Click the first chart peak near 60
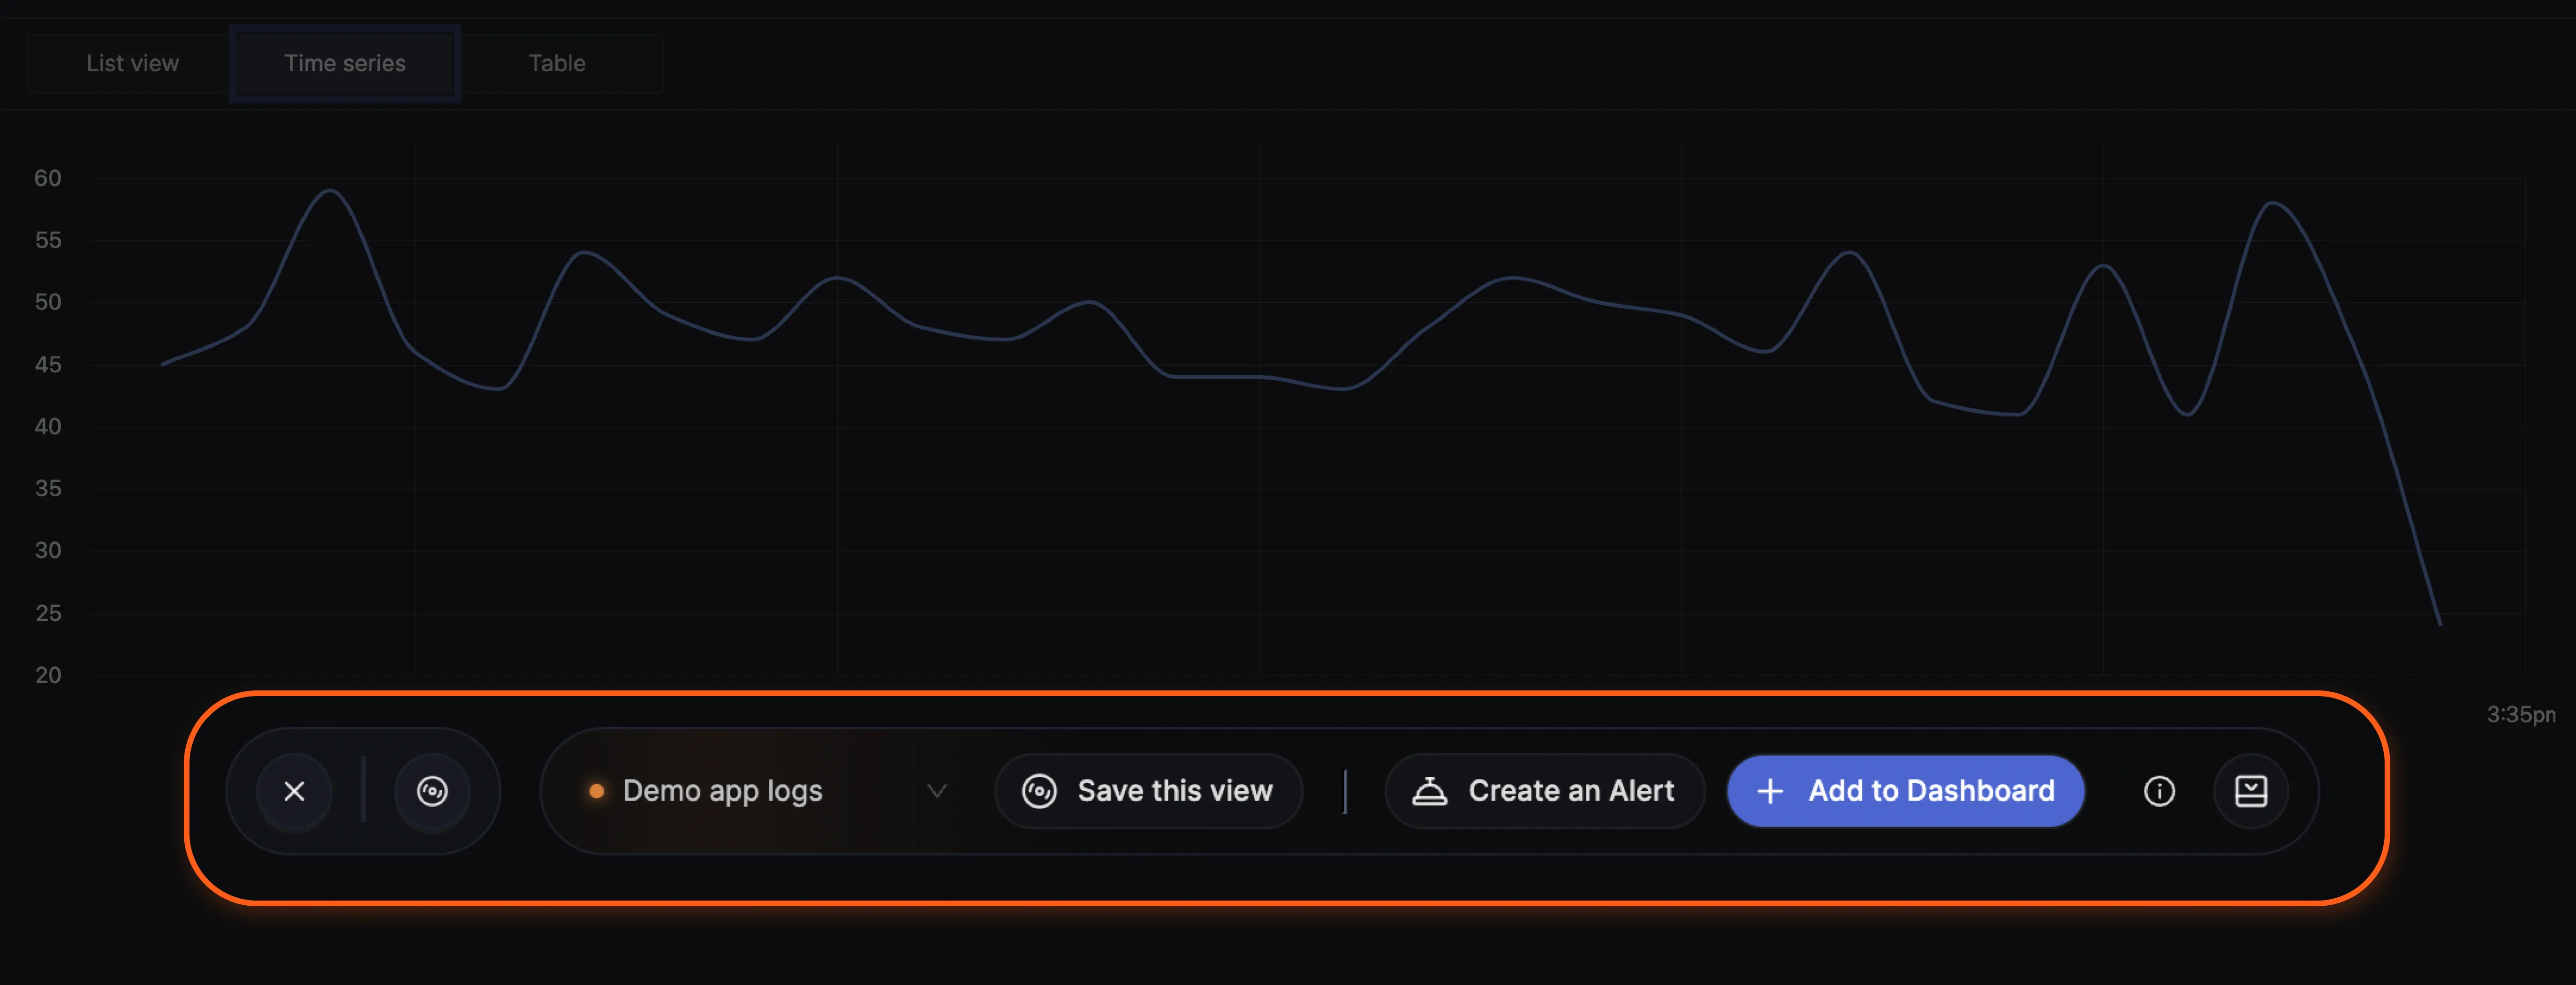 330,191
